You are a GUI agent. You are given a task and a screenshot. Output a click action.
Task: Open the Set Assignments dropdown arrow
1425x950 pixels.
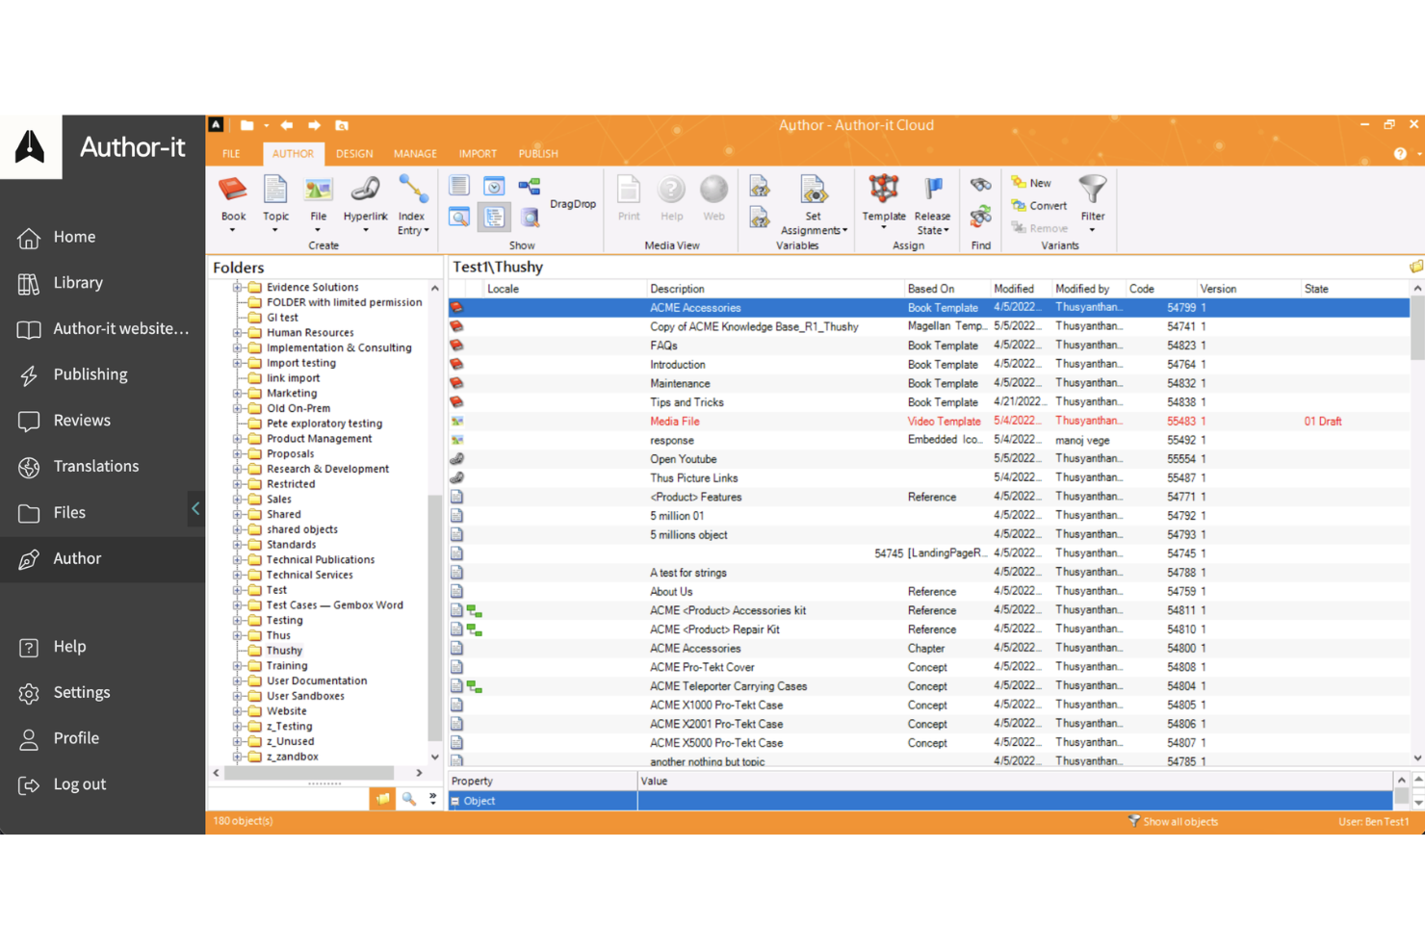(844, 231)
